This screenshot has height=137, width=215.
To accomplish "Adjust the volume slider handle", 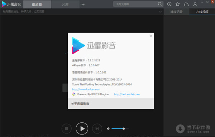I will coord(124,128).
